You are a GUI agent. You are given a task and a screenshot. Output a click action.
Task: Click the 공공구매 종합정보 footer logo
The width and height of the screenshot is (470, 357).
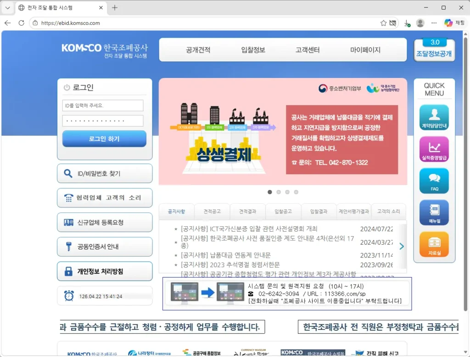(x=201, y=353)
